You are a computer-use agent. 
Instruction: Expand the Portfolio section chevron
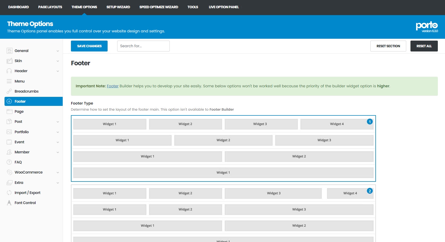pos(58,132)
